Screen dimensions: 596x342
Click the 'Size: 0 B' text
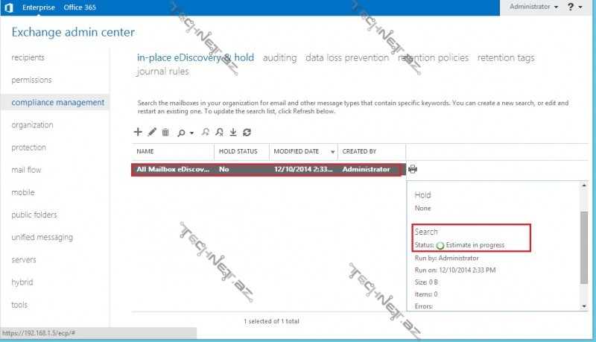[x=426, y=282]
